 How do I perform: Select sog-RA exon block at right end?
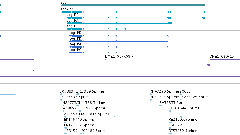click(x=169, y=23)
